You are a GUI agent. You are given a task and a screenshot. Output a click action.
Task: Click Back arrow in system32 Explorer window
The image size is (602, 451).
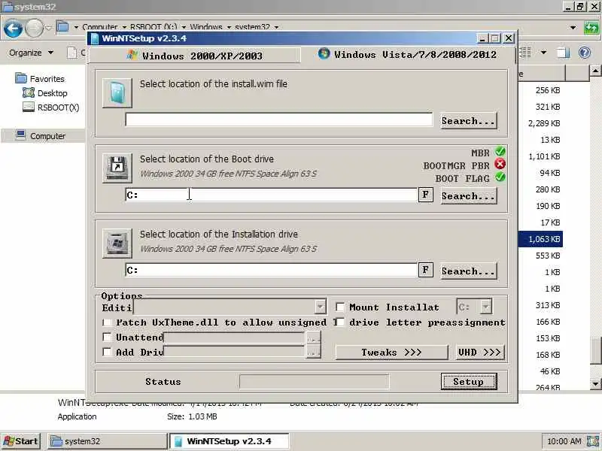[13, 29]
